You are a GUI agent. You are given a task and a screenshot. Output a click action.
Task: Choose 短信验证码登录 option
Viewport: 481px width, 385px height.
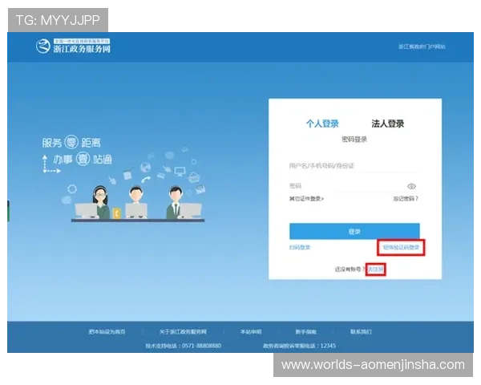(x=401, y=248)
